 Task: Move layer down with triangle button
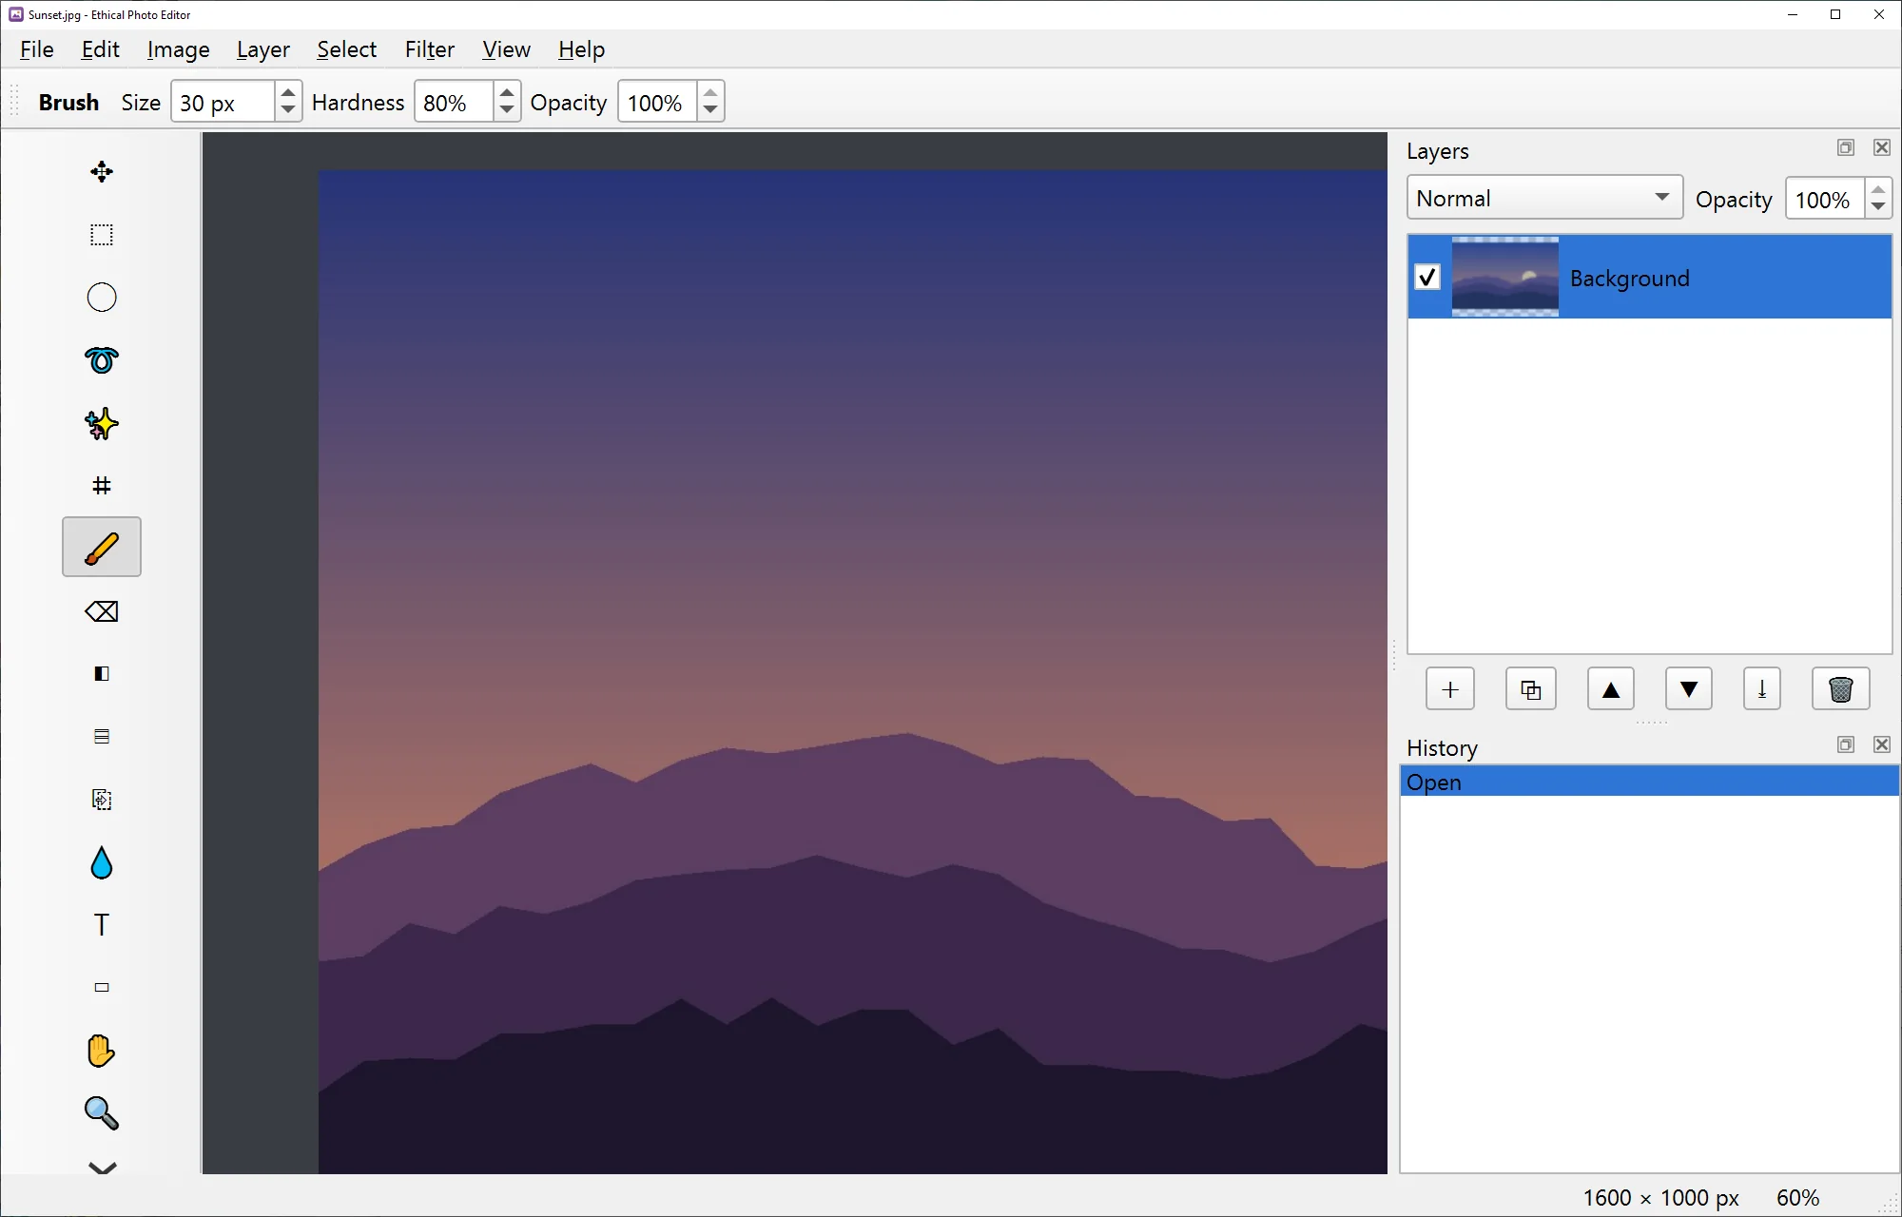1689,689
